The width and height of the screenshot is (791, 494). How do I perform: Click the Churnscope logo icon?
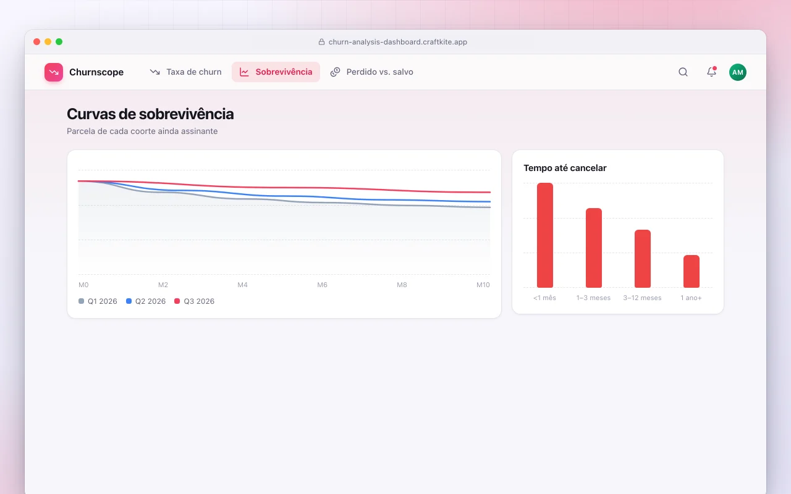[x=54, y=72]
